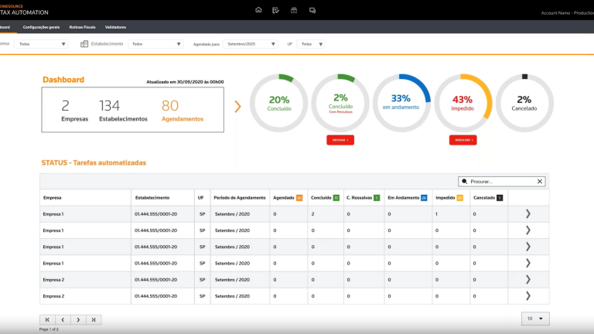Switch to the Validadores tab

[115, 27]
